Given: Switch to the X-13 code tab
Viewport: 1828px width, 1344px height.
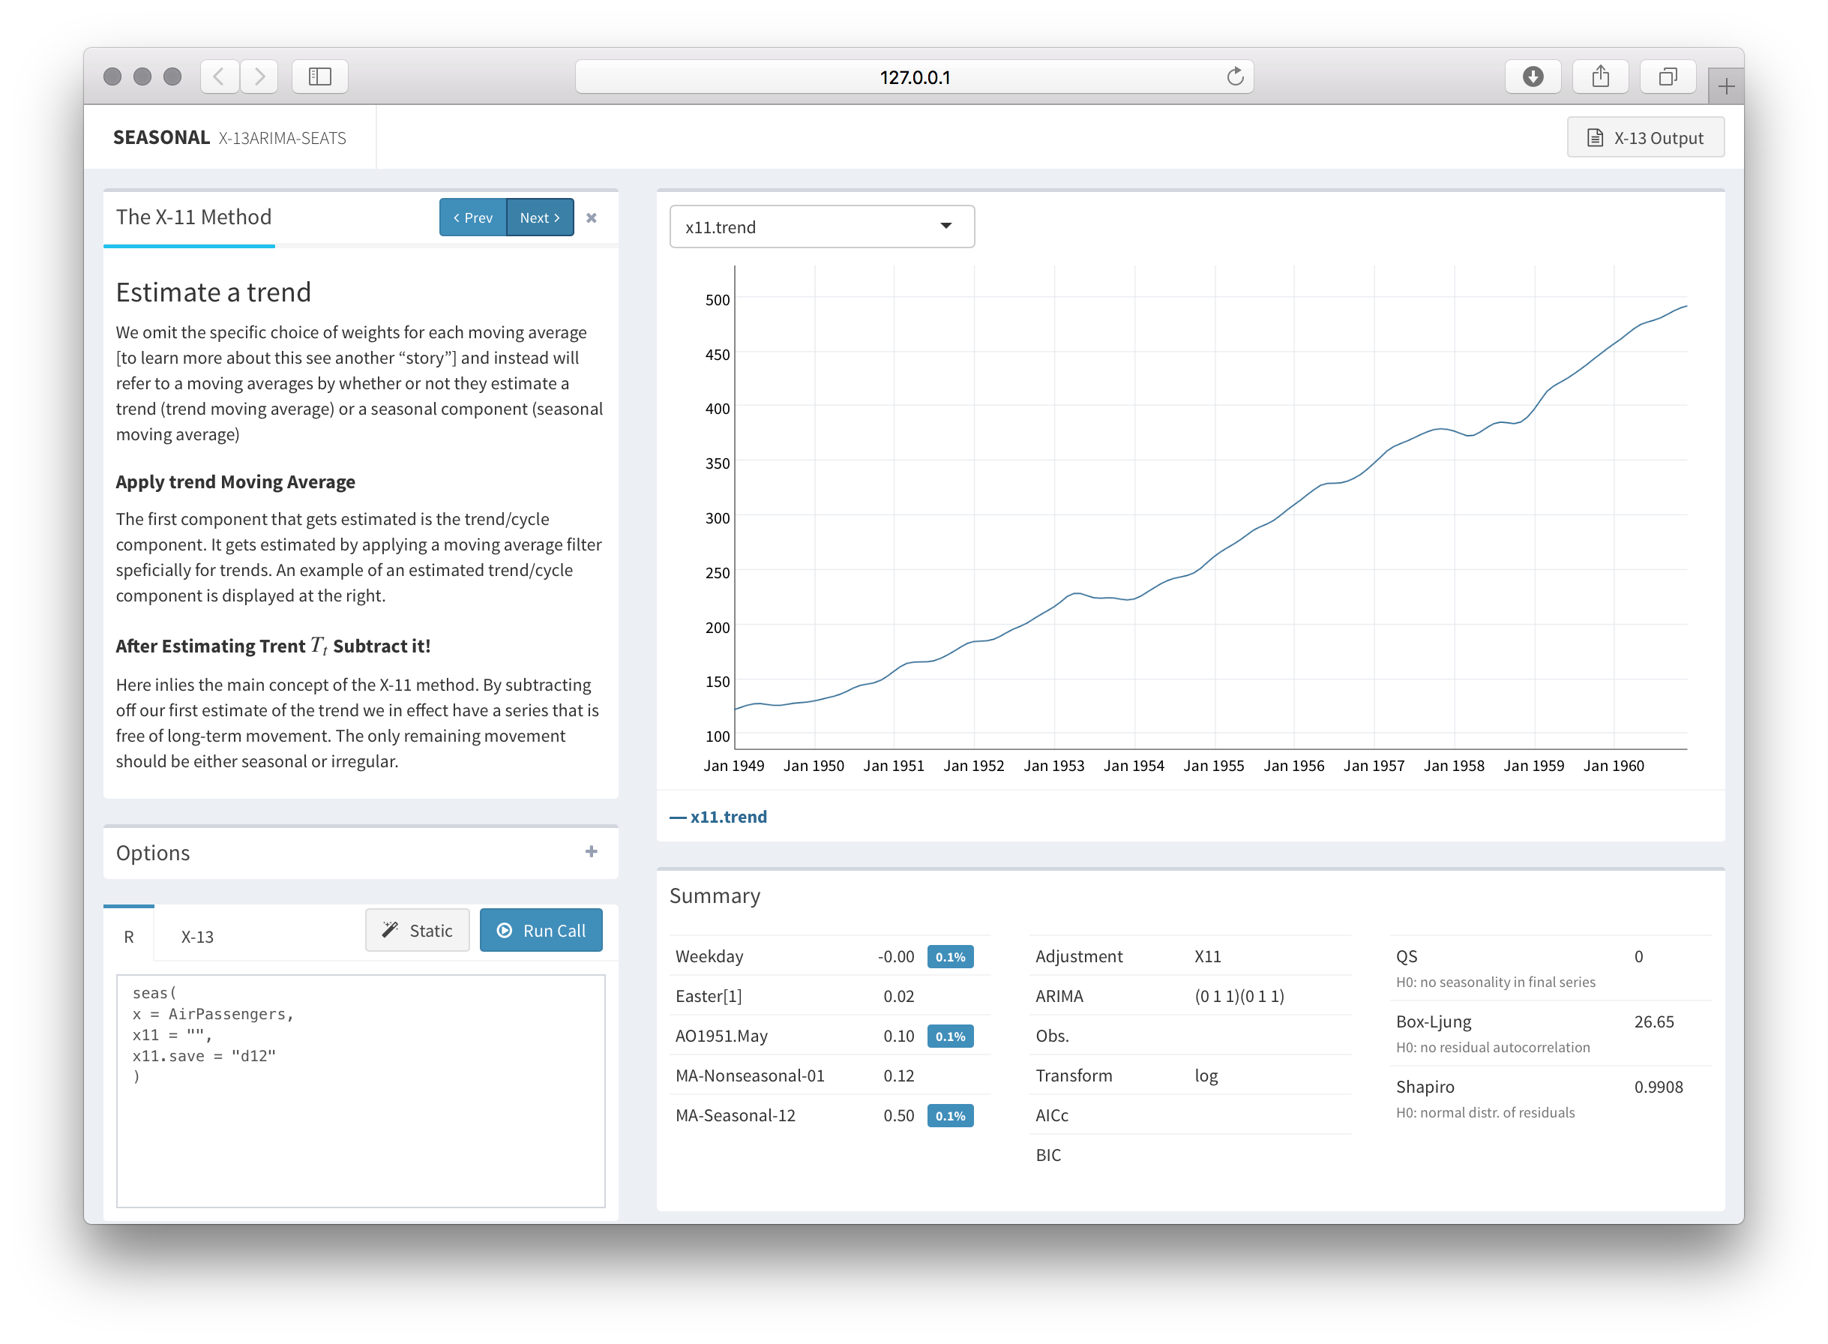Looking at the screenshot, I should pyautogui.click(x=196, y=937).
